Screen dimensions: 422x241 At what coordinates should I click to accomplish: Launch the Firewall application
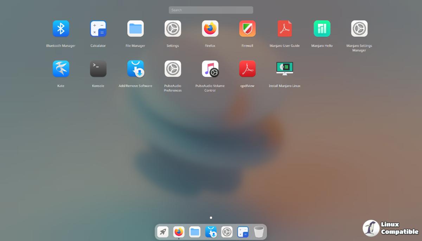tap(247, 29)
